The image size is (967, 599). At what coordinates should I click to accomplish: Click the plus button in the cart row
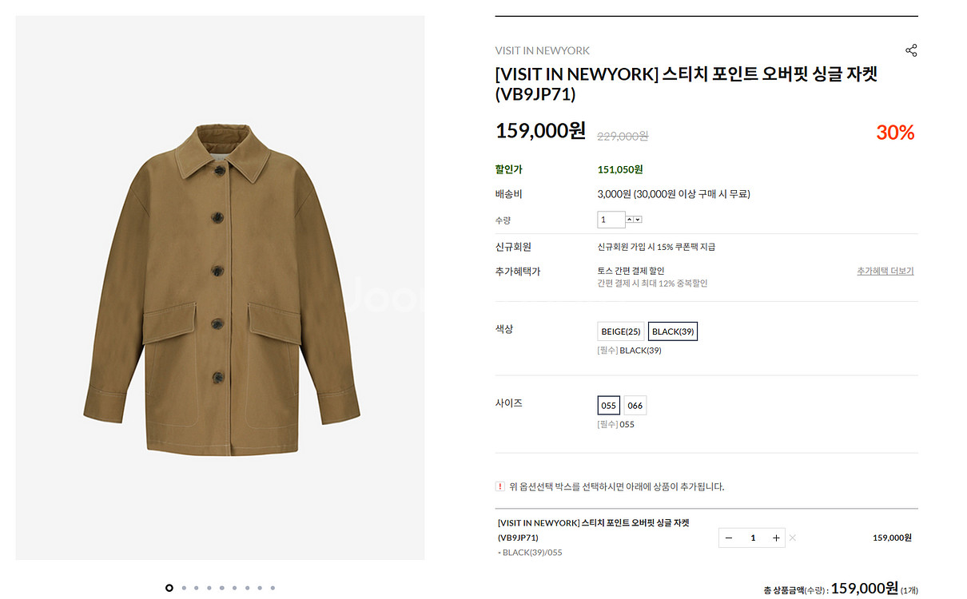776,538
